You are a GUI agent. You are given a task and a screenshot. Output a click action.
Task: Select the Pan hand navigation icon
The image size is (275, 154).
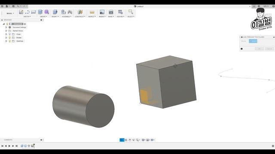(130, 140)
